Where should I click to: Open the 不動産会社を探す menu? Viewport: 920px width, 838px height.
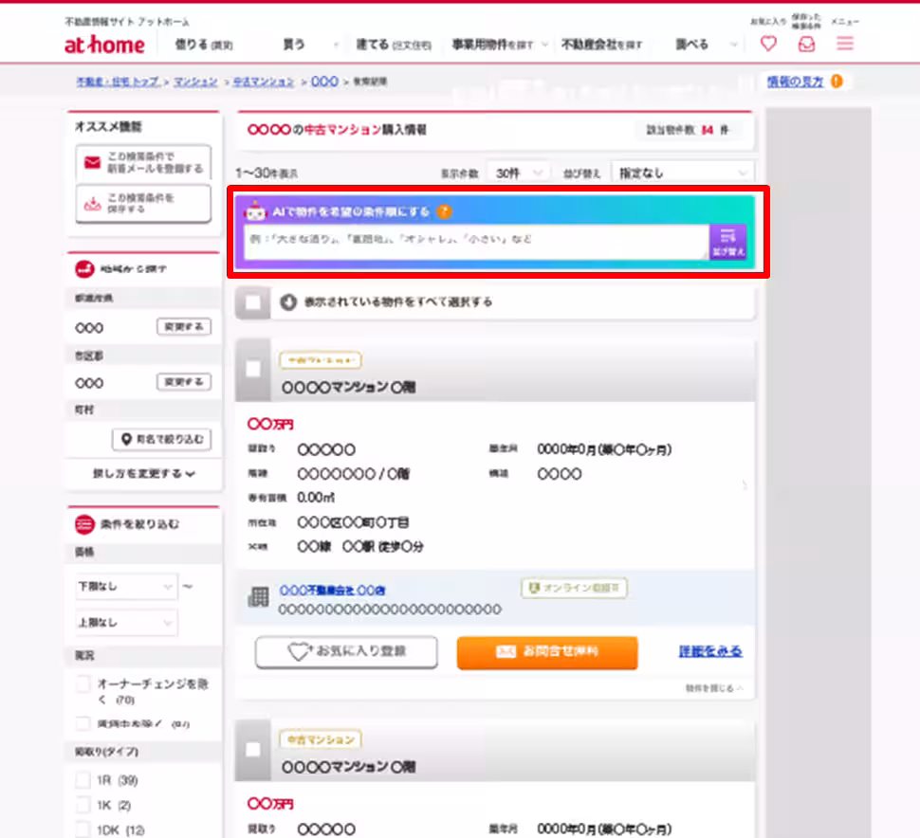click(602, 45)
